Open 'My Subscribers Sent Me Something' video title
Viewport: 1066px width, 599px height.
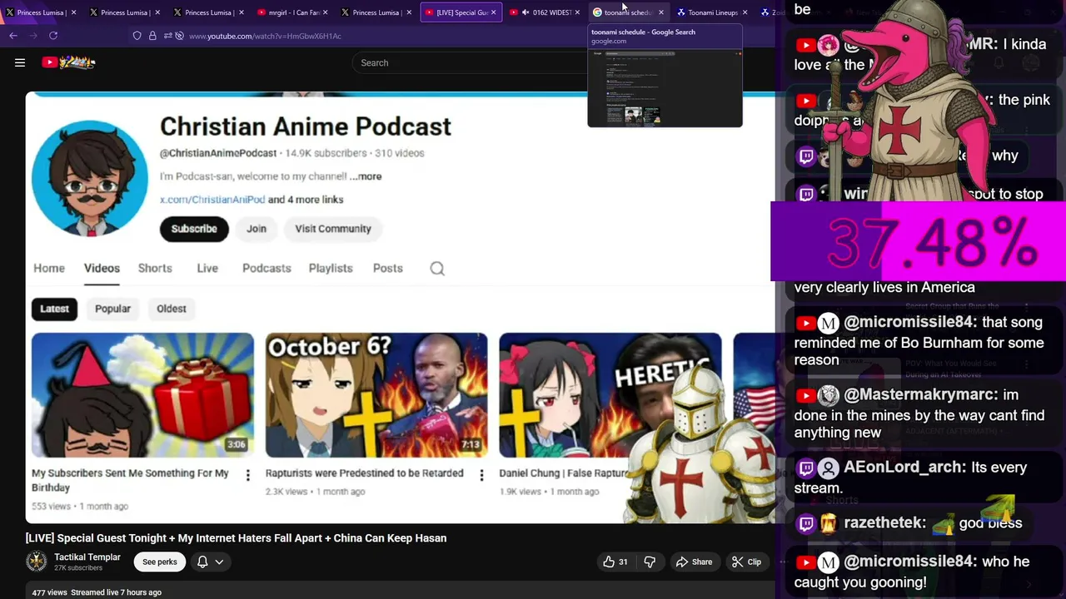tap(130, 480)
